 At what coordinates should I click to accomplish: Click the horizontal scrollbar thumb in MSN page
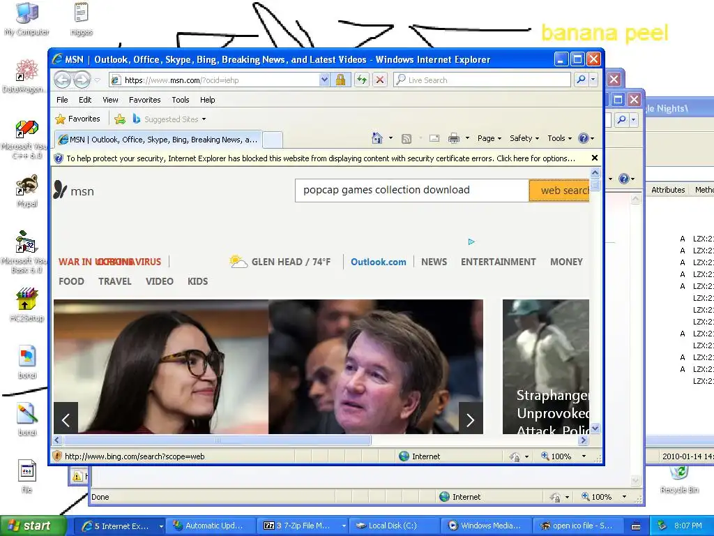coord(218,440)
